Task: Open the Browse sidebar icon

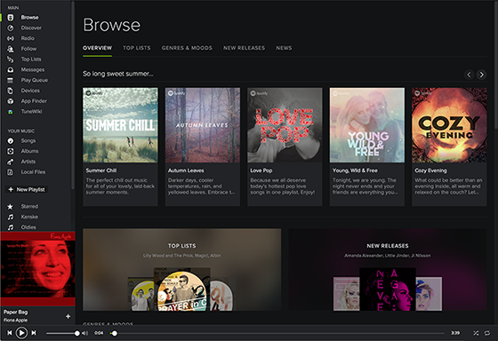Action: 11,18
